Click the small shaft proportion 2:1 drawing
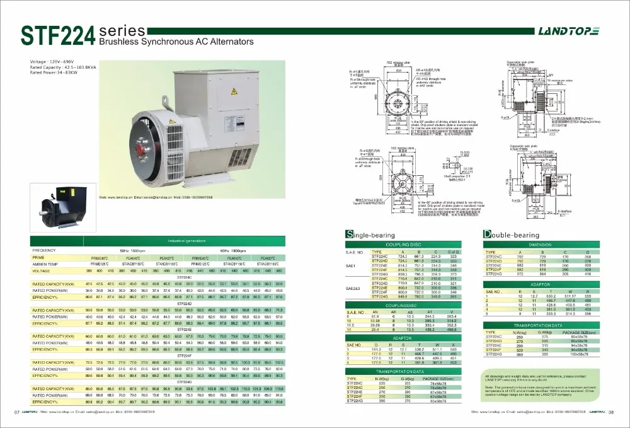 pos(457,166)
